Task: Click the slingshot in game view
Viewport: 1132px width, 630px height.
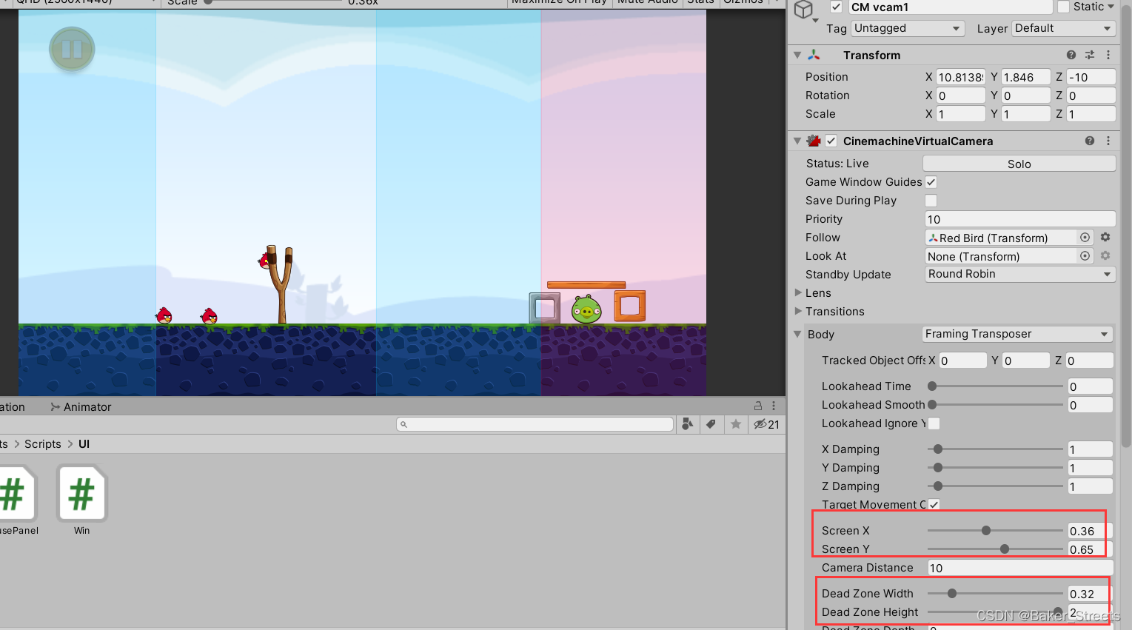Action: pos(281,284)
